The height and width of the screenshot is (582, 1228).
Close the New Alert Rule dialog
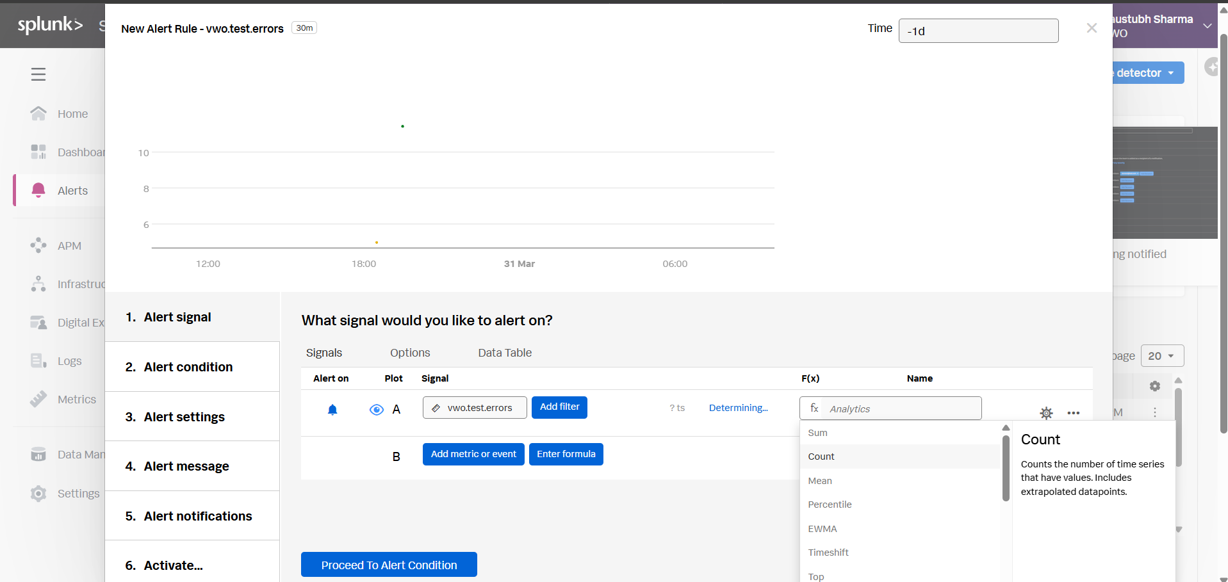click(1092, 28)
